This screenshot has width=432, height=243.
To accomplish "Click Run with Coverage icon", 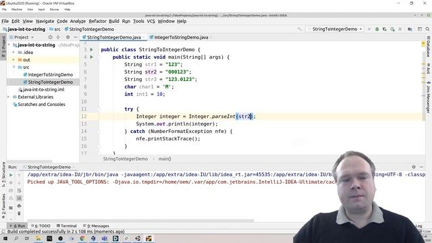I will [385, 29].
